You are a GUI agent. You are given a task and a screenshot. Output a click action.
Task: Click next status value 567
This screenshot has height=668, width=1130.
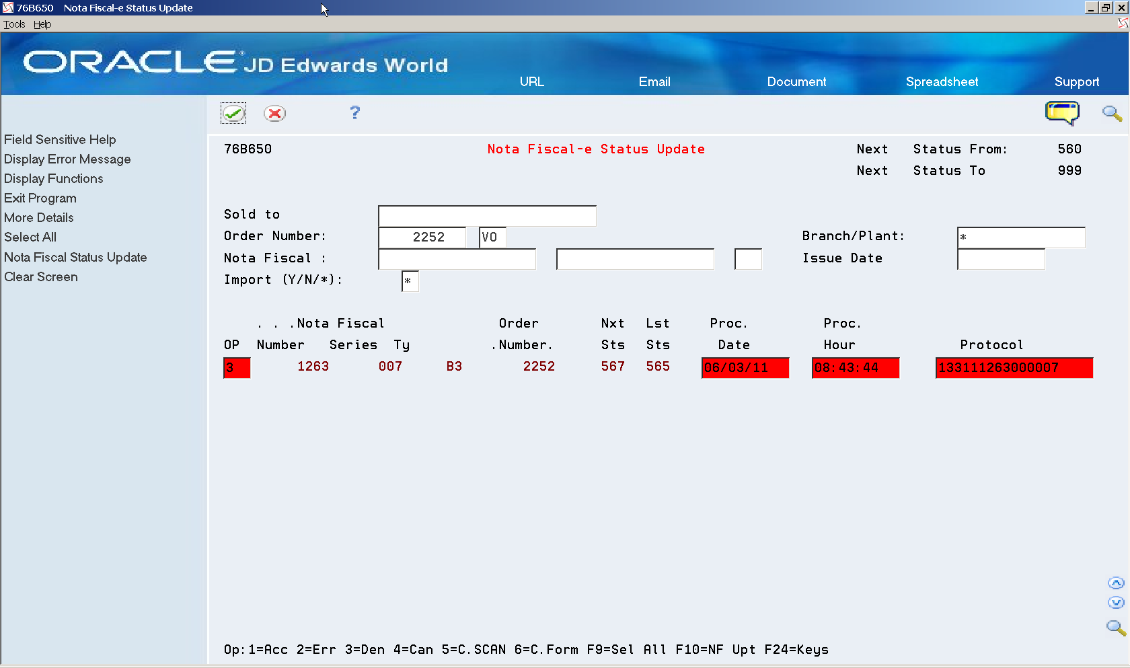tap(613, 367)
